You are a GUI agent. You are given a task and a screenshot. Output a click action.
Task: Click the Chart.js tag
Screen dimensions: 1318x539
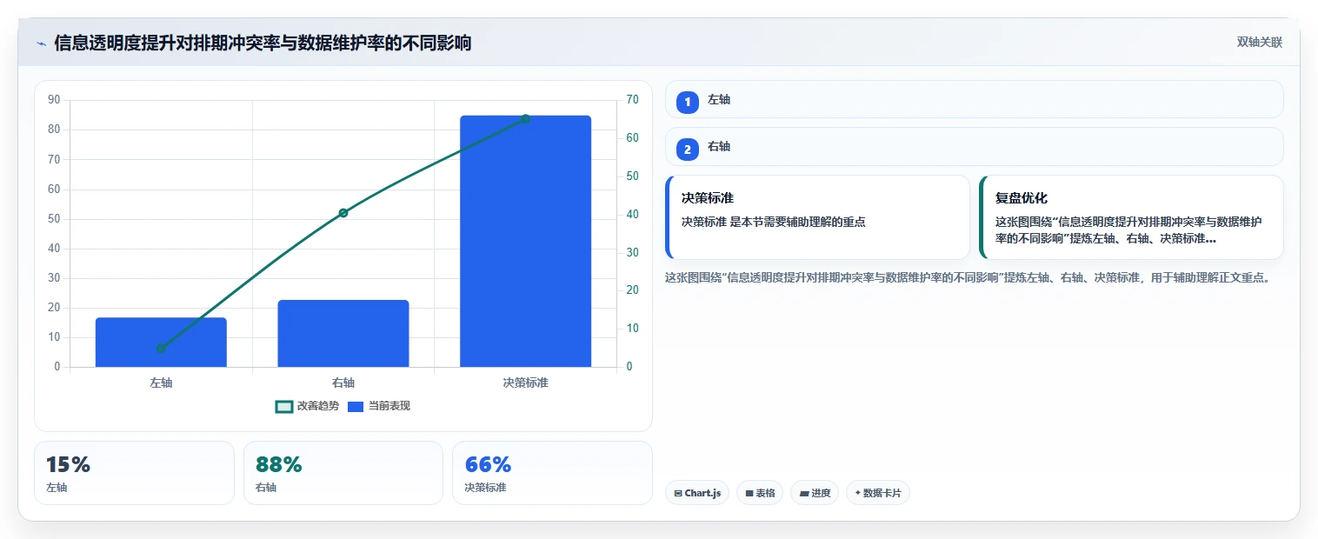pos(697,493)
